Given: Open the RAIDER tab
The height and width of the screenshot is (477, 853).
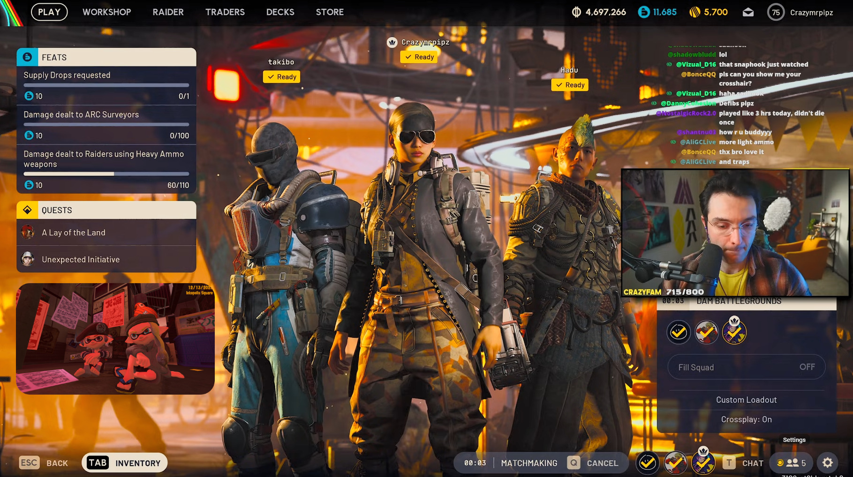Looking at the screenshot, I should pos(168,12).
